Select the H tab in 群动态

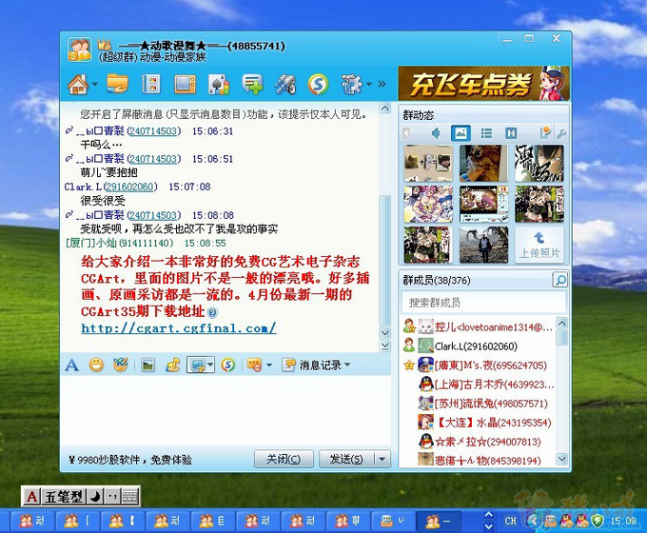pos(511,133)
